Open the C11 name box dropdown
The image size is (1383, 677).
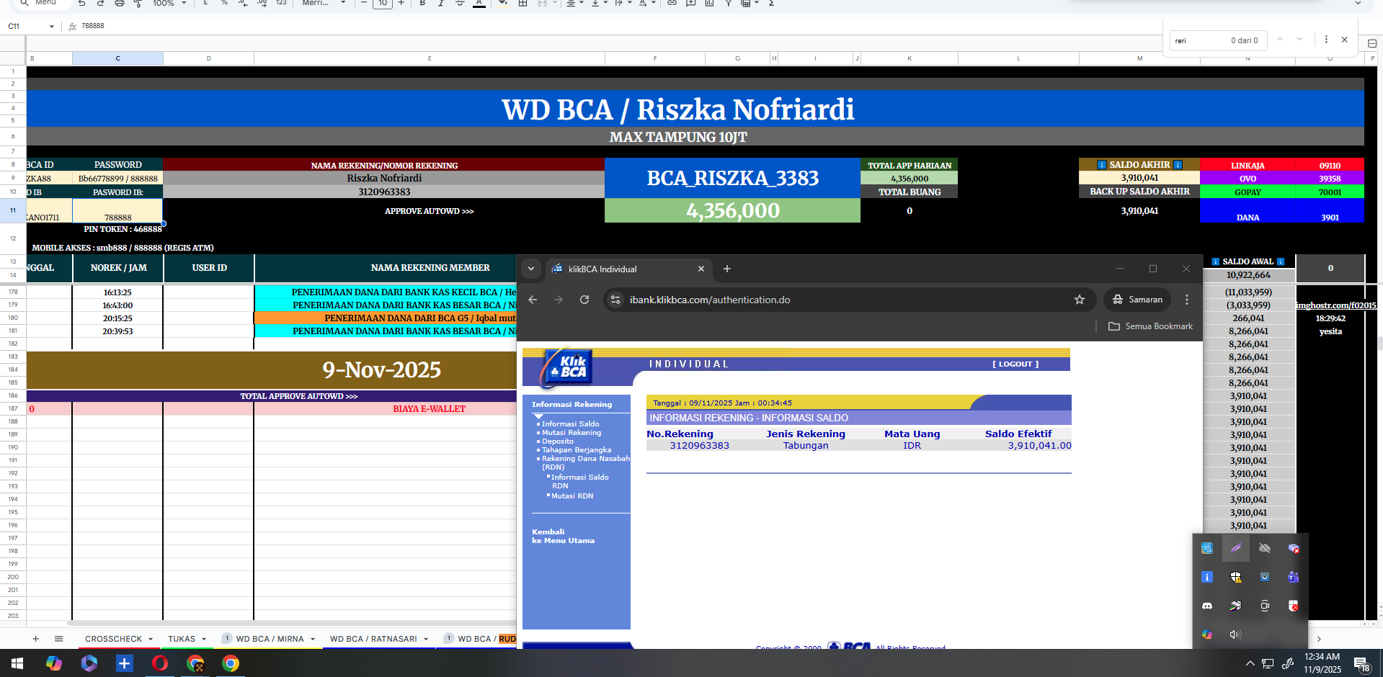click(x=52, y=27)
